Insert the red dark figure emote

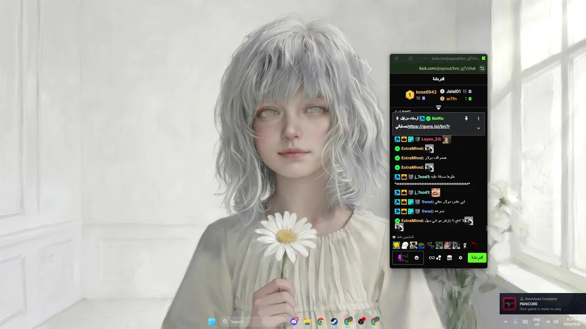[x=474, y=245]
